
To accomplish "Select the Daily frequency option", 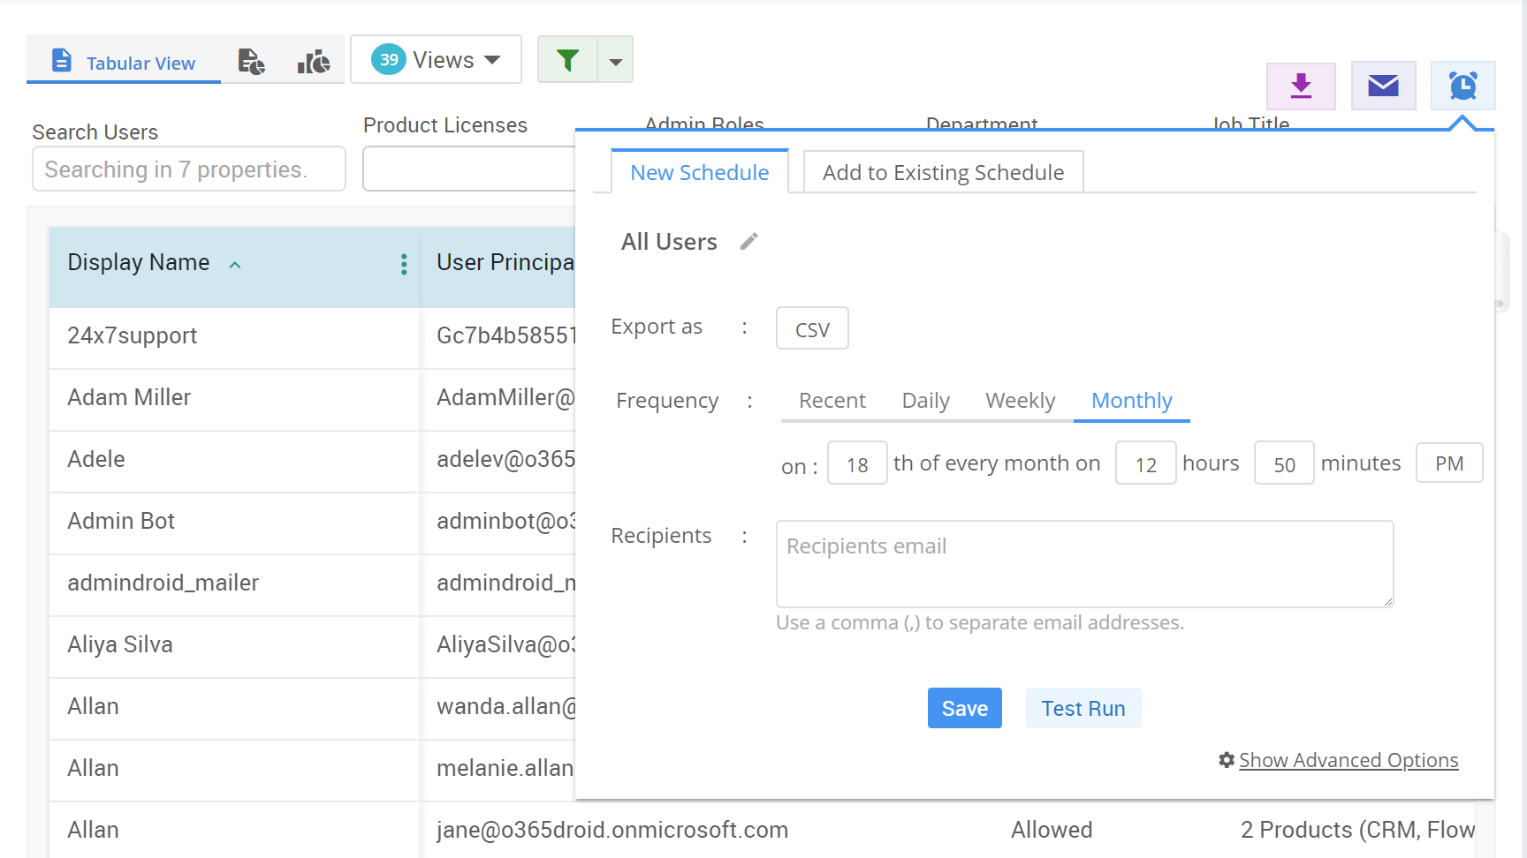I will coord(925,401).
